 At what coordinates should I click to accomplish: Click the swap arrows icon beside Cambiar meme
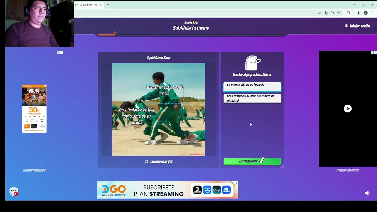coord(146,162)
